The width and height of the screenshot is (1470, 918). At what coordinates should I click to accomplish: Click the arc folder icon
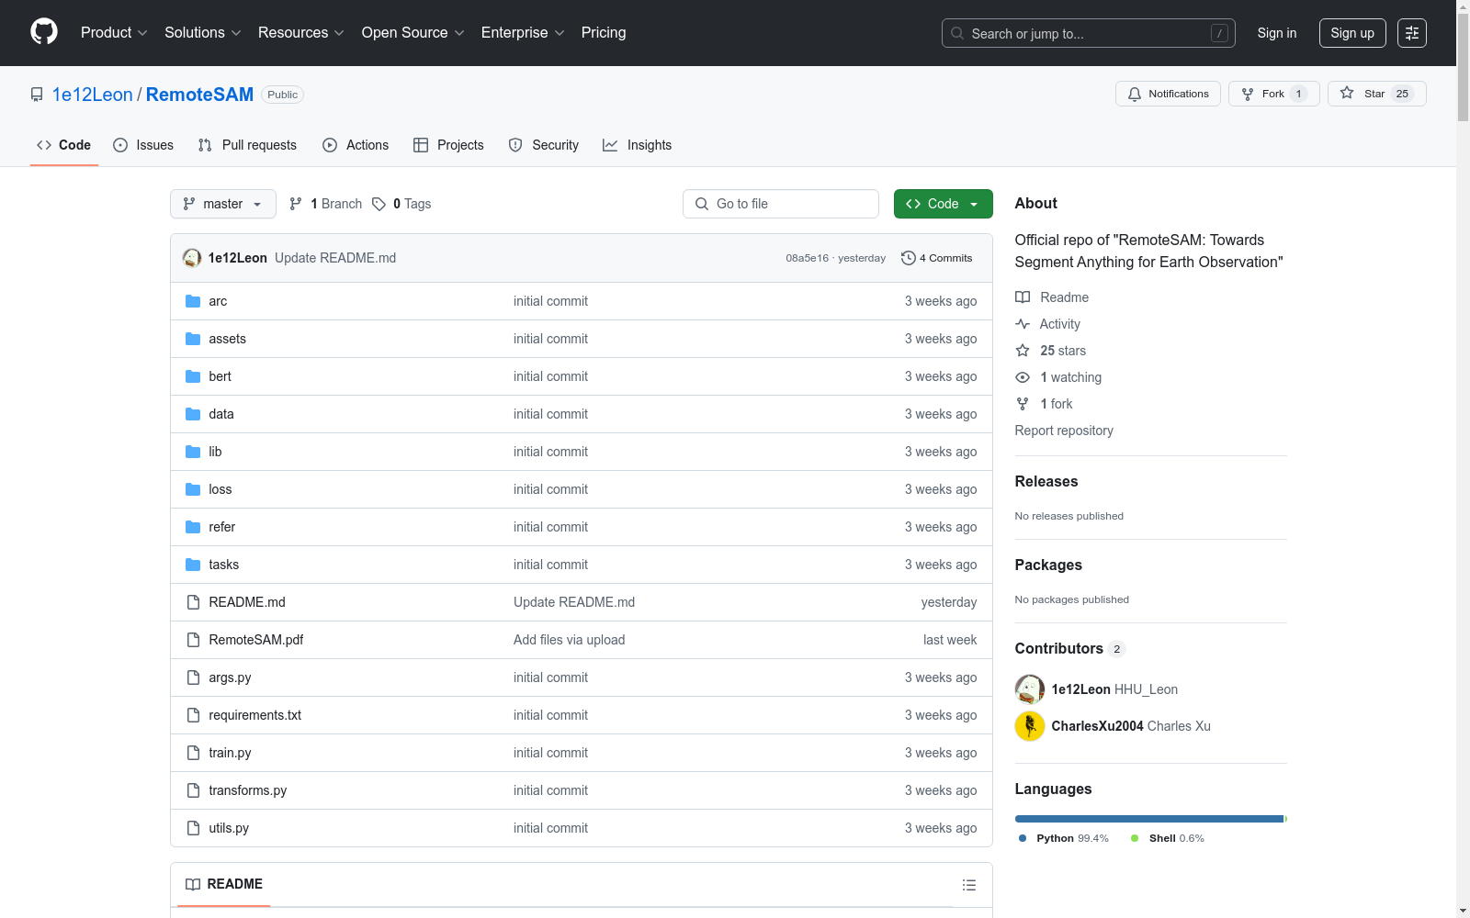click(x=193, y=301)
